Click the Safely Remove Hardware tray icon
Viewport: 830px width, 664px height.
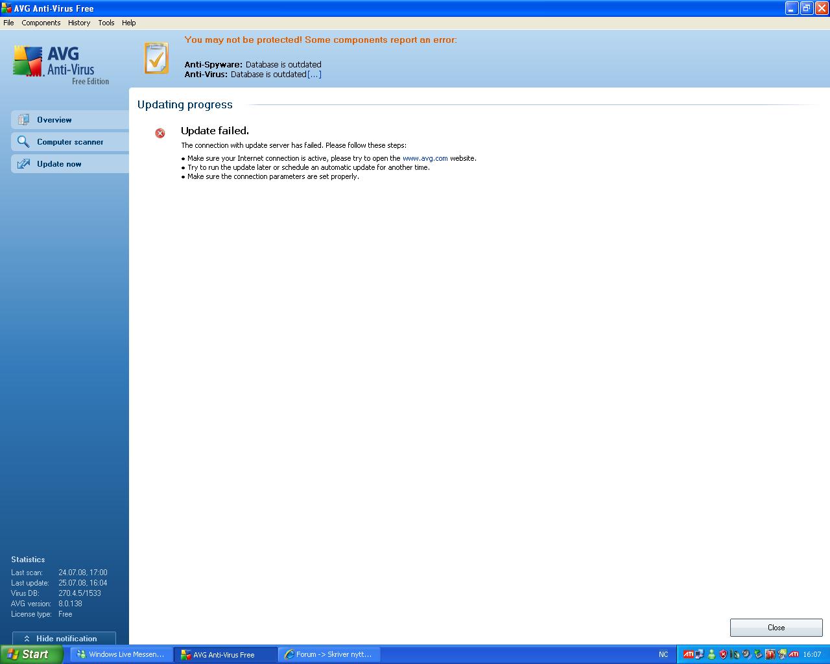coord(758,654)
